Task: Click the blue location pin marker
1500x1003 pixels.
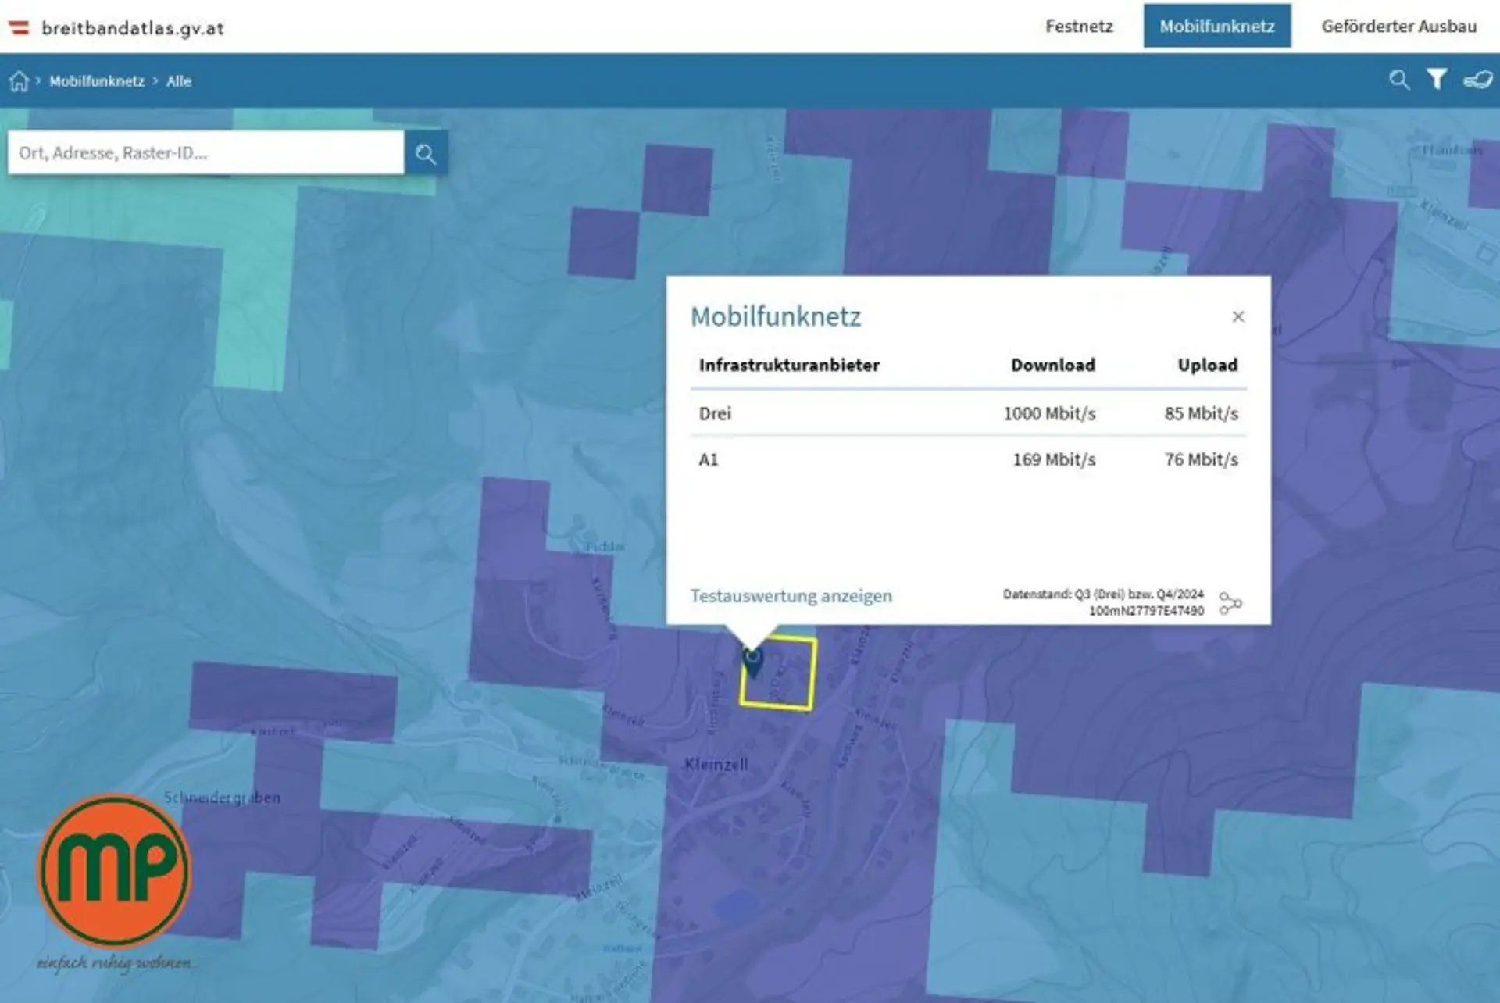Action: click(x=752, y=662)
